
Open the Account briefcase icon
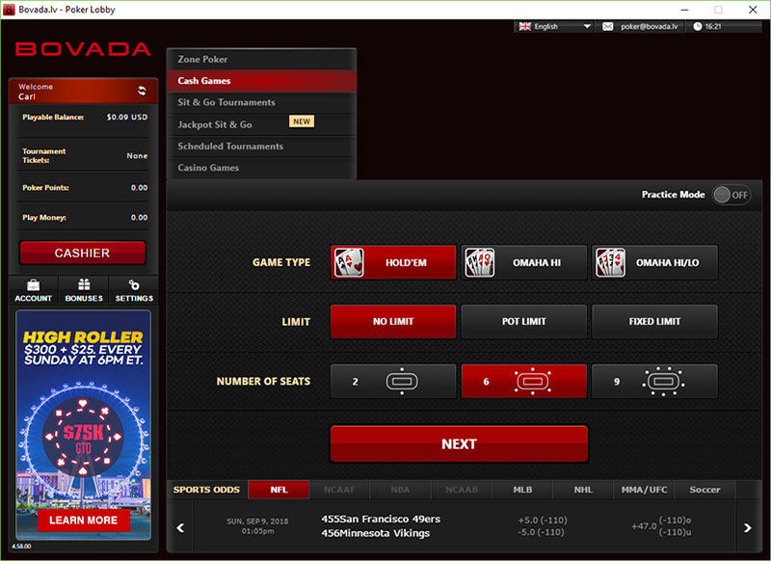pyautogui.click(x=34, y=285)
